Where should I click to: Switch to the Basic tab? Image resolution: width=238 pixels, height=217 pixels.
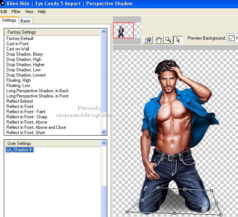pos(25,21)
